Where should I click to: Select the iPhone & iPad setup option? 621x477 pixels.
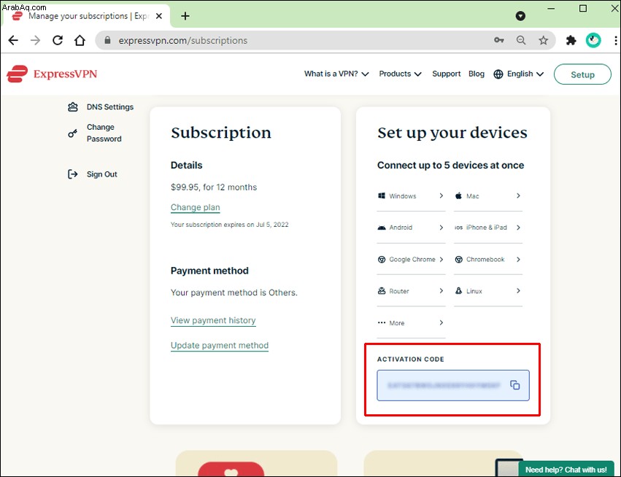[488, 228]
